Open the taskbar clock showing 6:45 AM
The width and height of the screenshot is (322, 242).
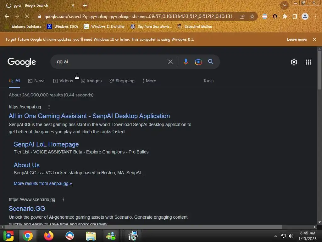point(308,236)
